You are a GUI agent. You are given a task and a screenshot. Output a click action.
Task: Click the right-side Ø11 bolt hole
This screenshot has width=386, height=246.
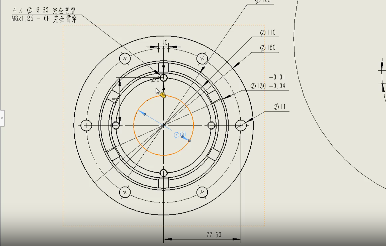click(241, 125)
